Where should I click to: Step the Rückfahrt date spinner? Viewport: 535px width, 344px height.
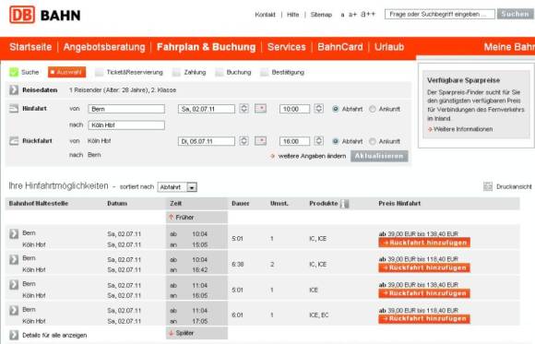click(x=244, y=140)
